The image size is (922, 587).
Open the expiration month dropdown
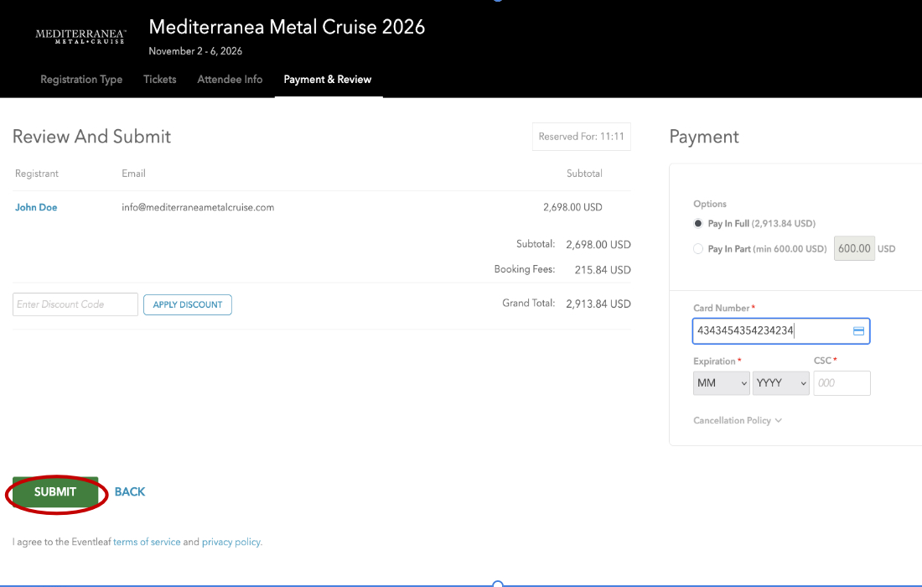click(721, 383)
